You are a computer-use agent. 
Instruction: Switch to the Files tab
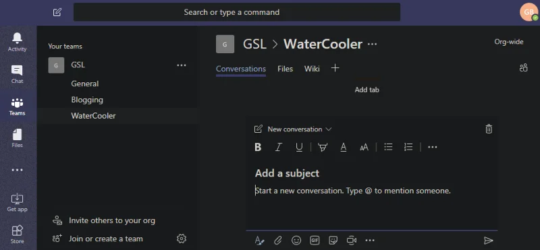point(285,69)
